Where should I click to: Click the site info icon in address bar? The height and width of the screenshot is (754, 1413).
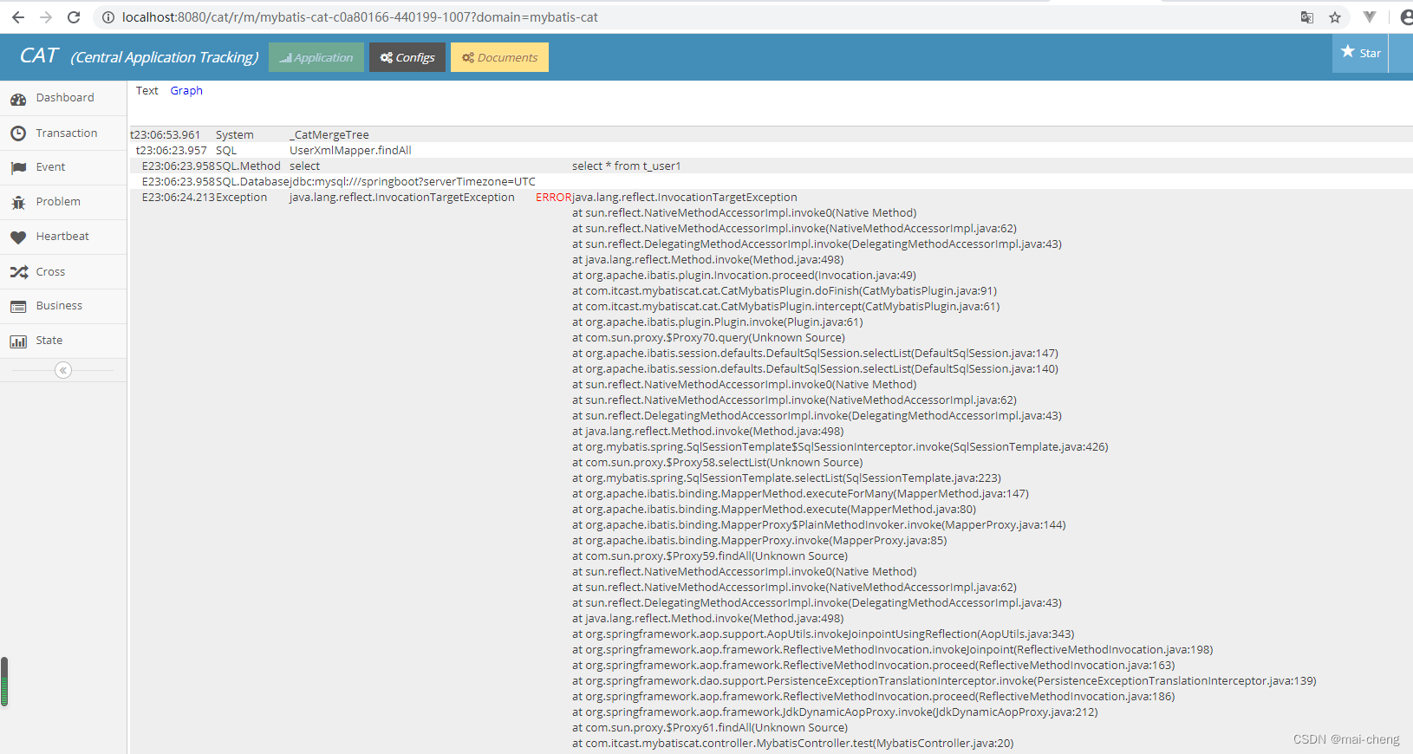108,17
